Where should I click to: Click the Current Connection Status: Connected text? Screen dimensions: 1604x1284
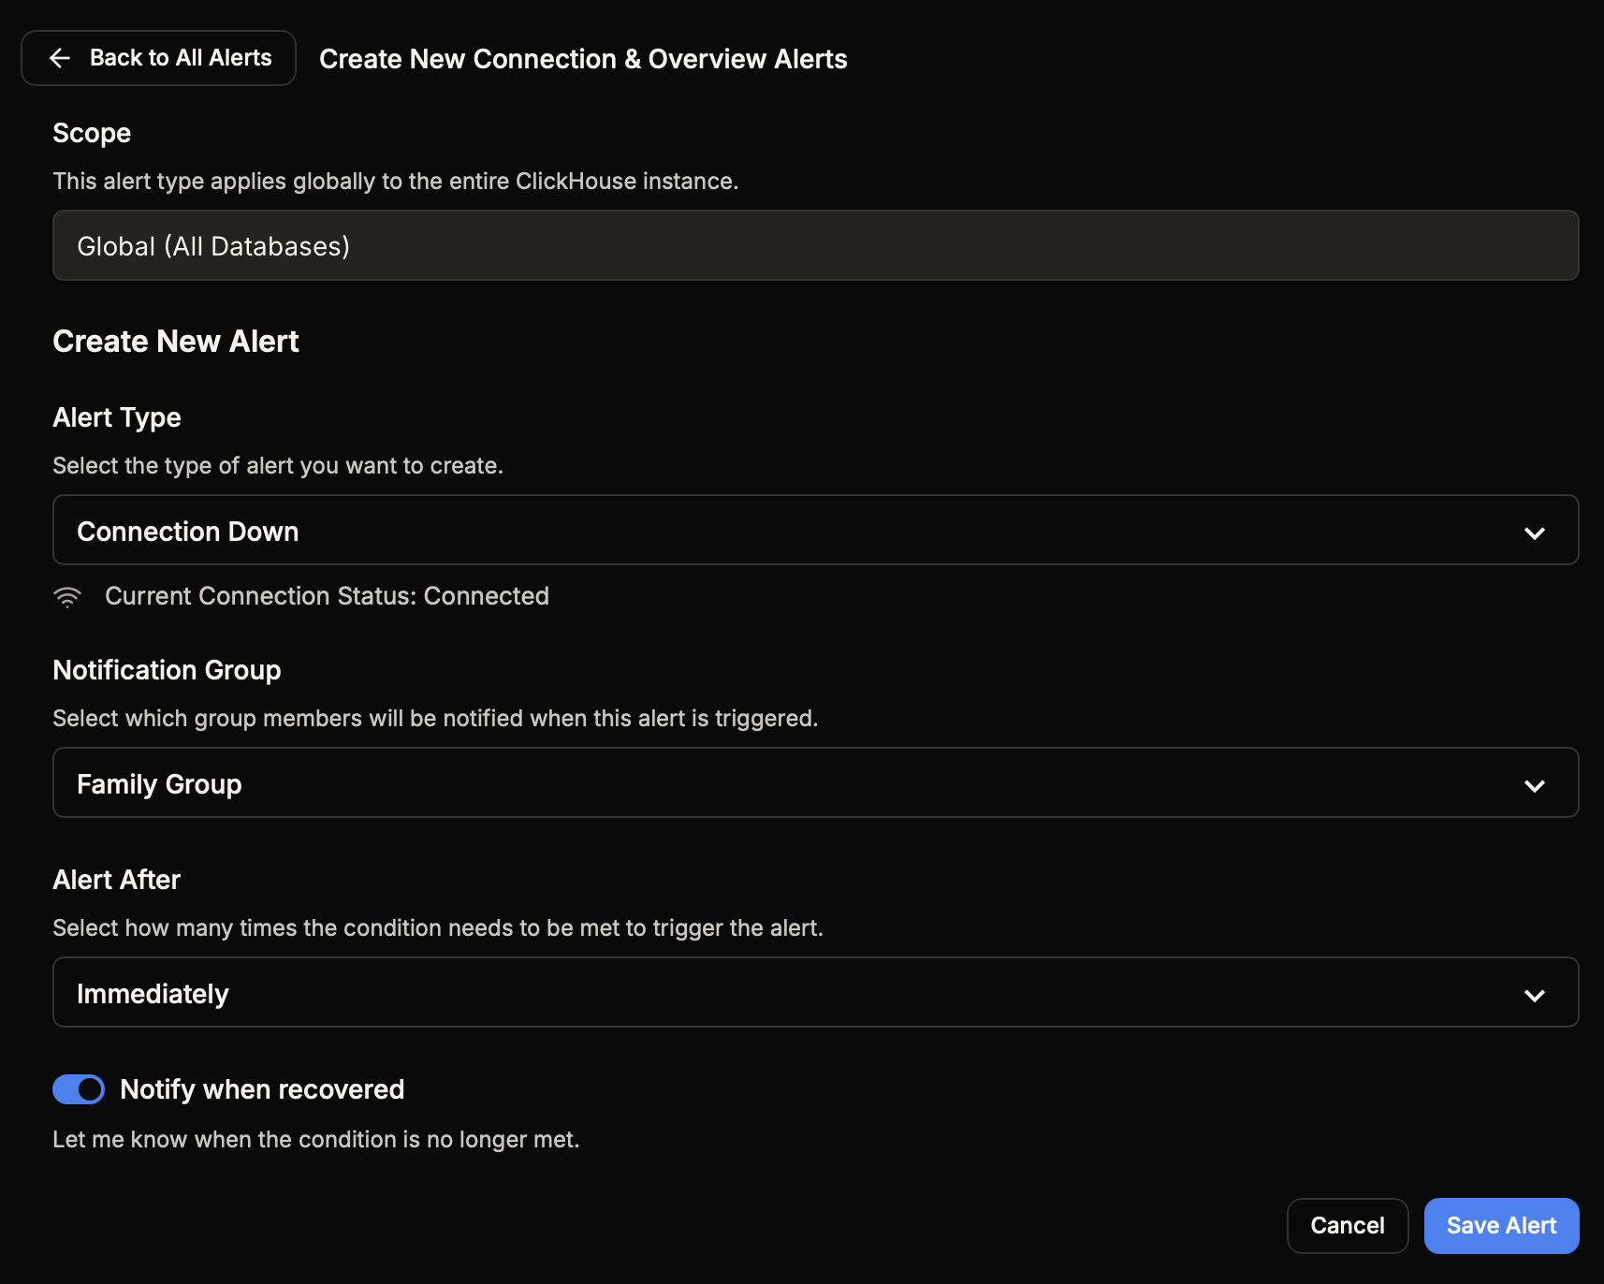point(327,596)
